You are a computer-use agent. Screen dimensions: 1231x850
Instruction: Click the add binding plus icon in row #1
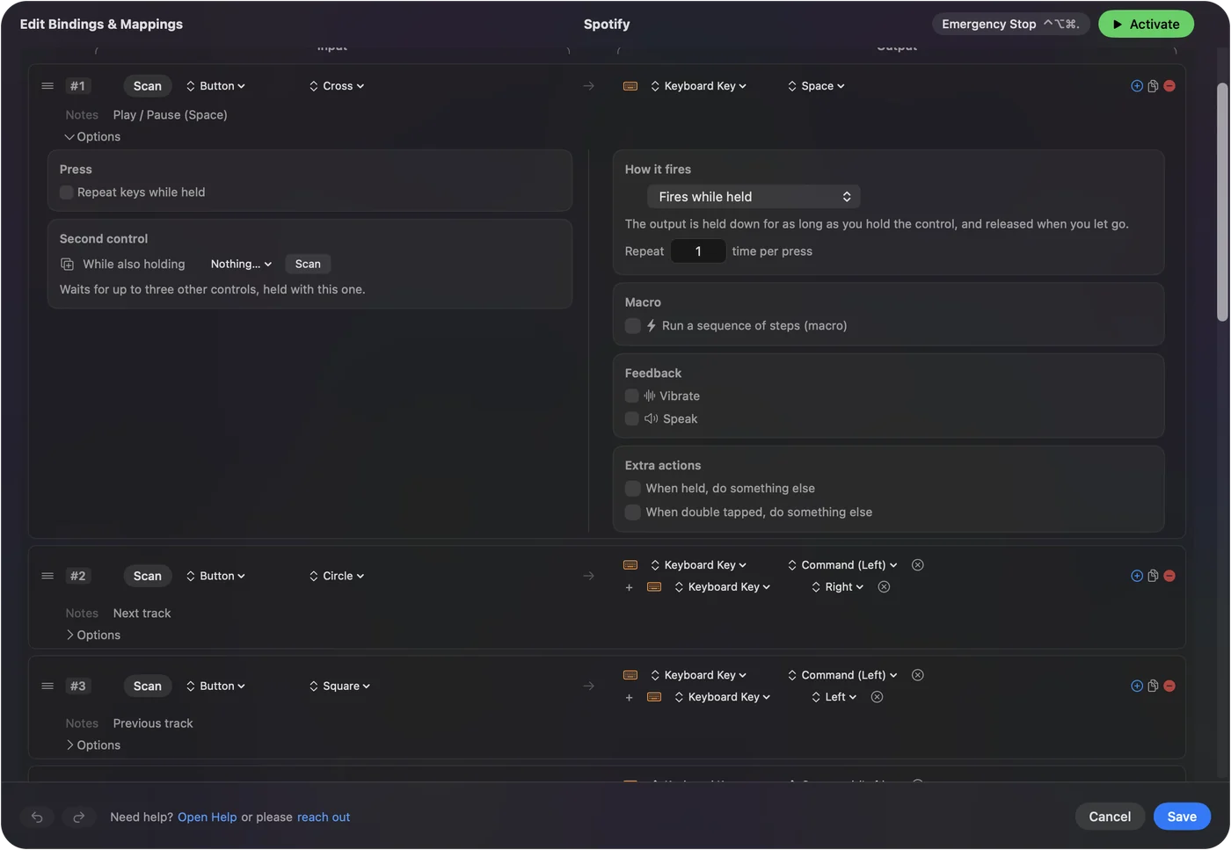1137,86
